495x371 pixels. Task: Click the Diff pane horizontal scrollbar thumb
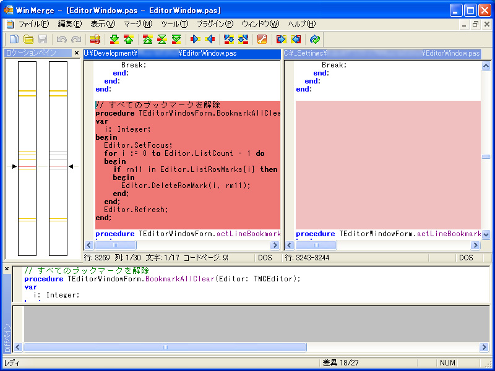point(165,348)
